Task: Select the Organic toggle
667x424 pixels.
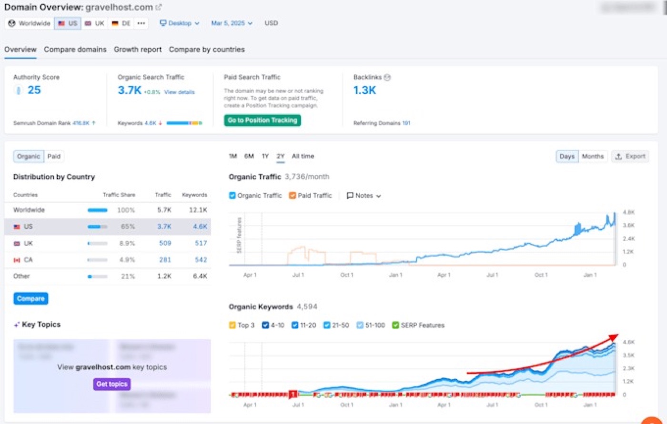Action: (29, 156)
